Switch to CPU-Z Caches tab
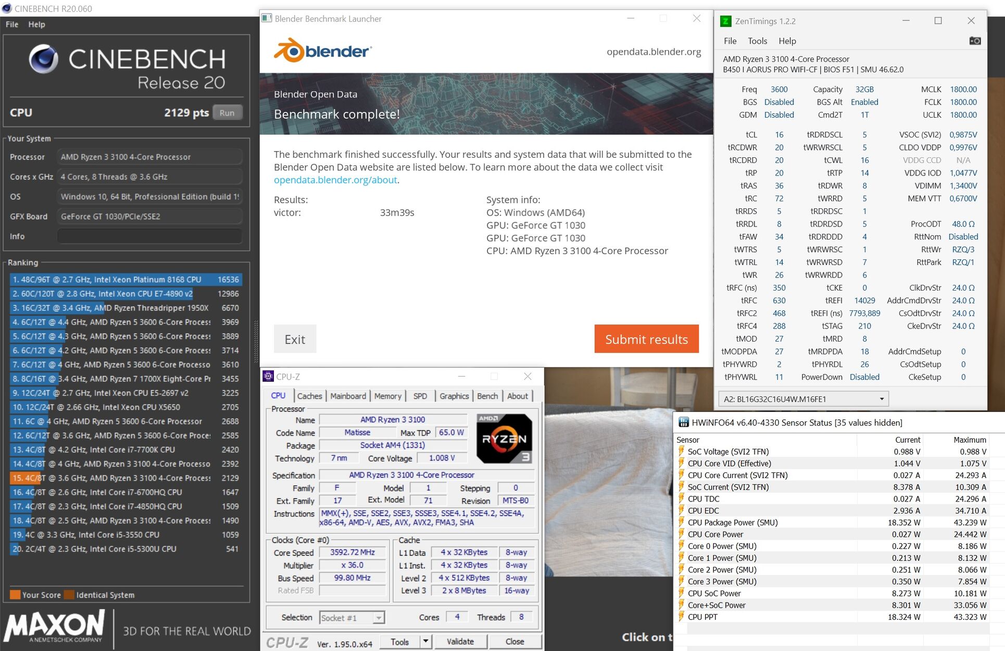Viewport: 1005px width, 651px height. click(x=309, y=396)
